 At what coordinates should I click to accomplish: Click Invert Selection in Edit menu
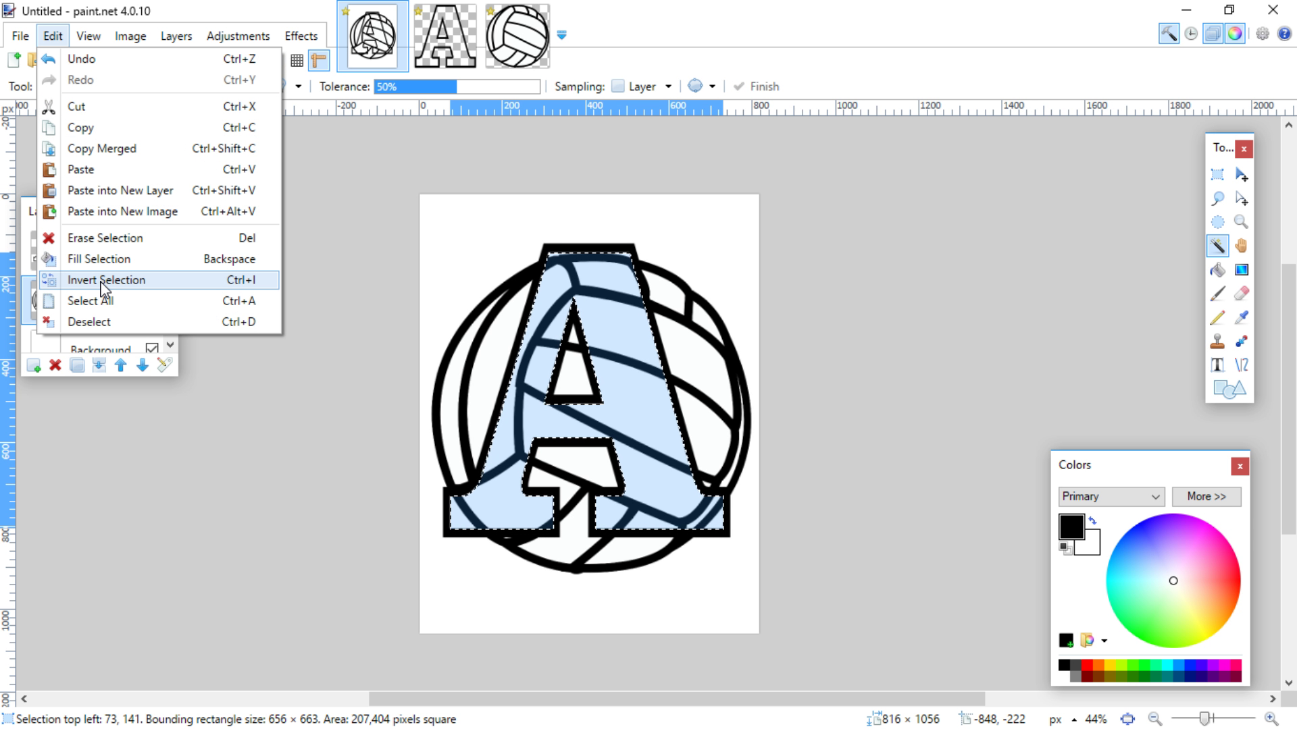pyautogui.click(x=159, y=280)
